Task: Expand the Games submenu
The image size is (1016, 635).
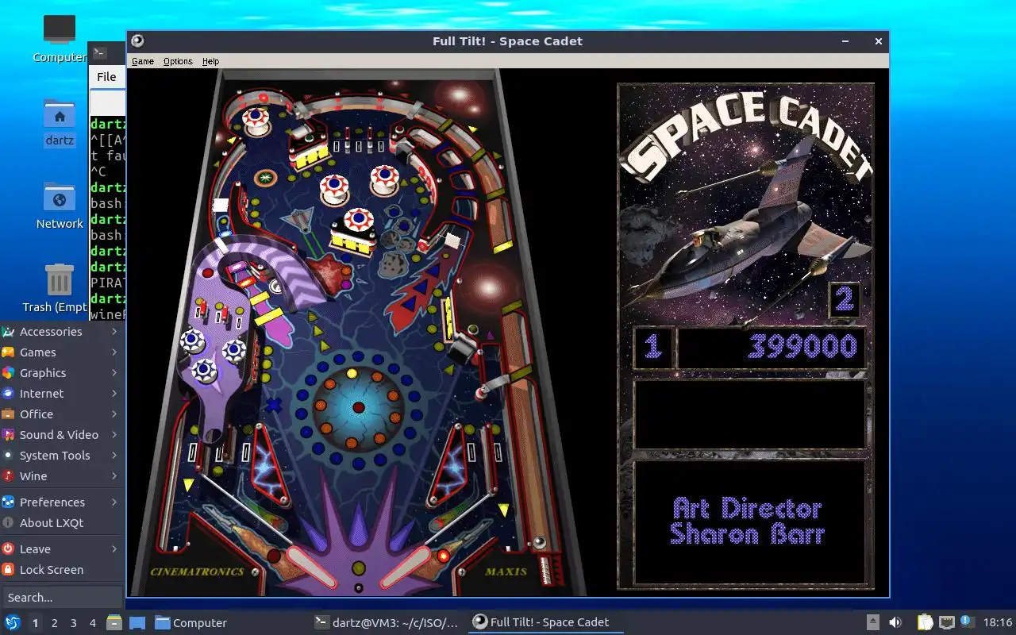Action: (63, 352)
